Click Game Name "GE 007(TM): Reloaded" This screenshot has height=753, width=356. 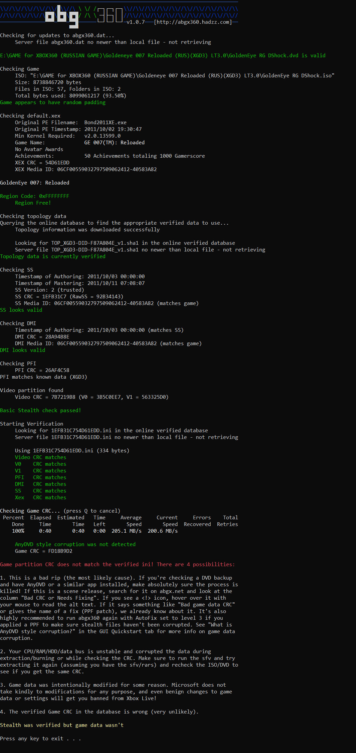pos(80,143)
